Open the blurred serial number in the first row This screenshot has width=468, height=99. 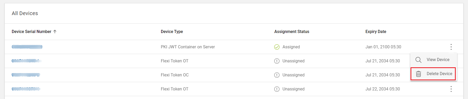[x=27, y=47]
